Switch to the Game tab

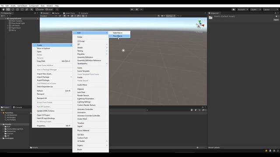(x=56, y=13)
